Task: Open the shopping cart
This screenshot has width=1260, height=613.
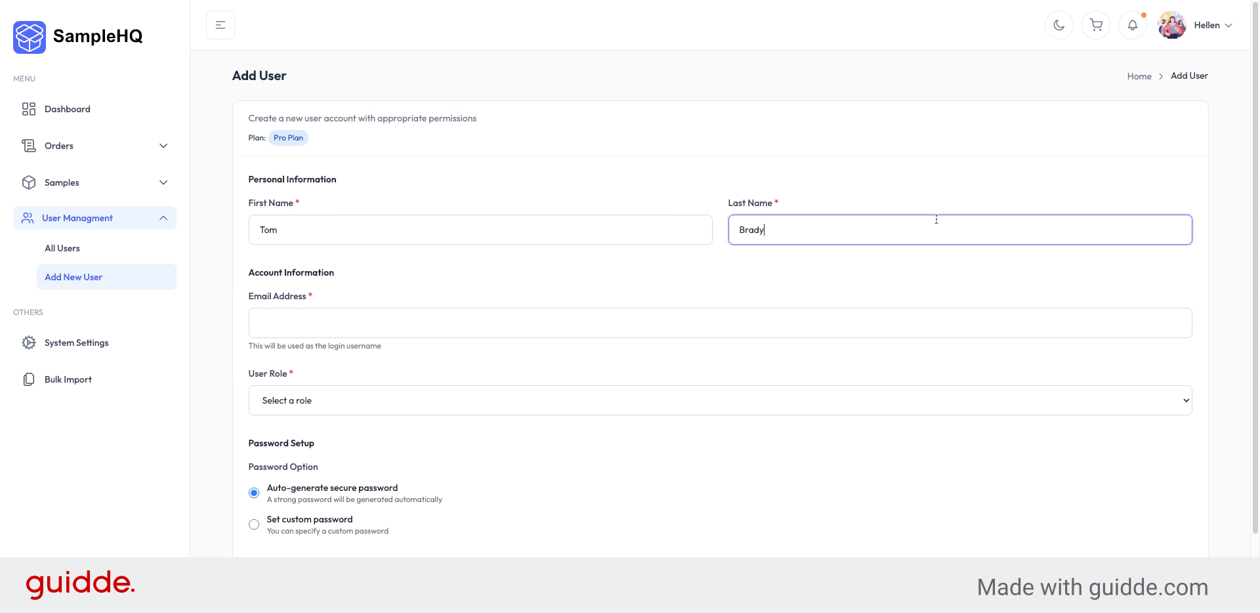Action: [x=1095, y=24]
